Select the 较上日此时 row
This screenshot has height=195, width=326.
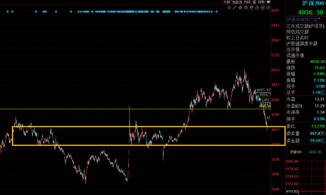[298, 38]
